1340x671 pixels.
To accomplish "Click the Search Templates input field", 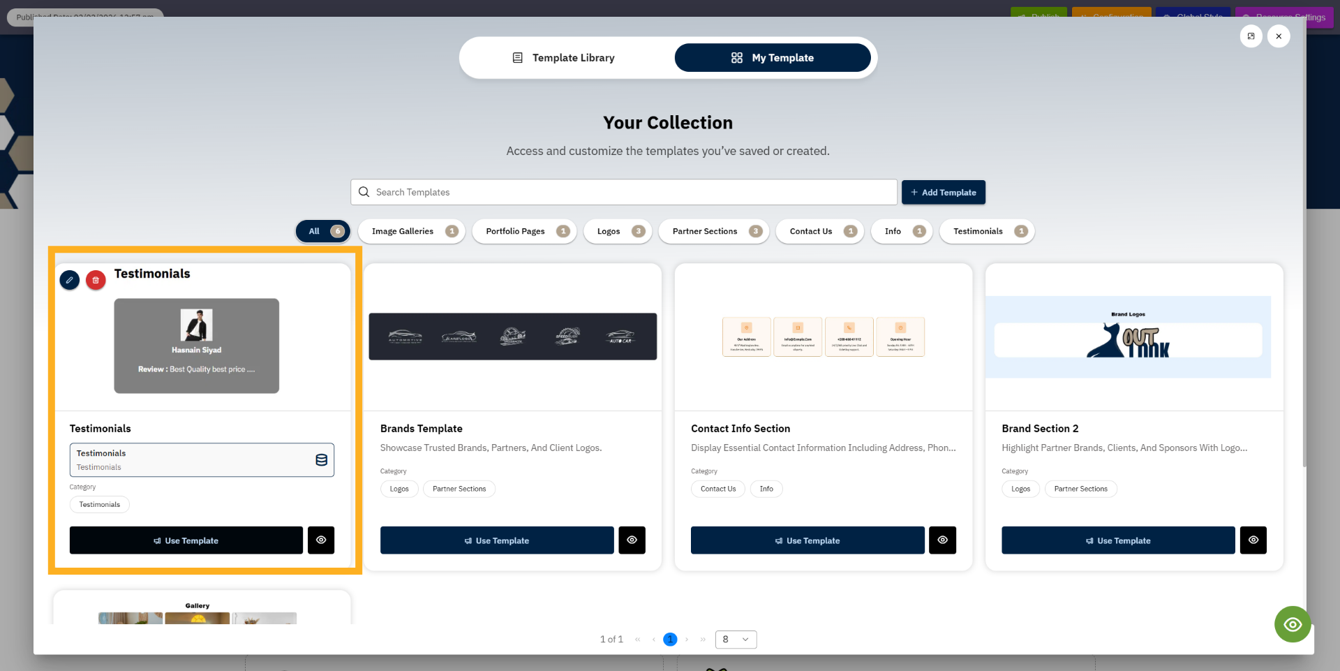I will [624, 192].
